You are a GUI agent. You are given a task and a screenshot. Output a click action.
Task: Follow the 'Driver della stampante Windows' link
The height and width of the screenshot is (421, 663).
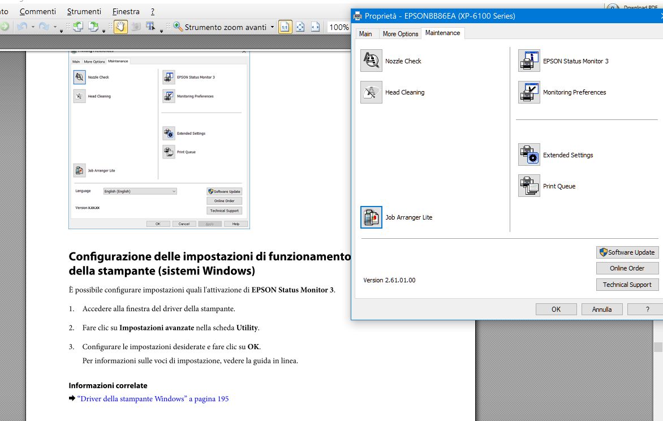(153, 398)
